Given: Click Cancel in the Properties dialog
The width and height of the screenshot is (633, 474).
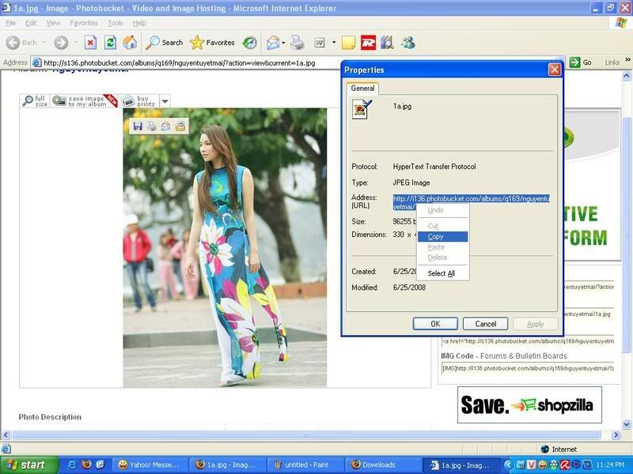Looking at the screenshot, I should tap(485, 324).
